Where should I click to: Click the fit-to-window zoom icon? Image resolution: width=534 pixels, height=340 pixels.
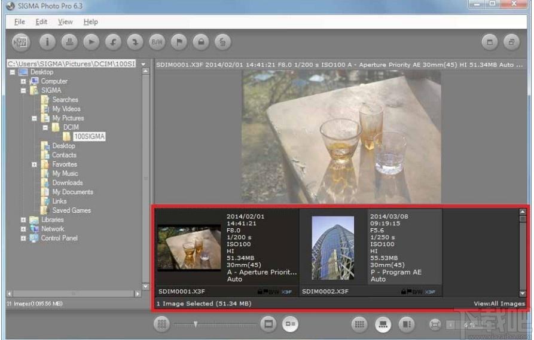[x=435, y=324]
